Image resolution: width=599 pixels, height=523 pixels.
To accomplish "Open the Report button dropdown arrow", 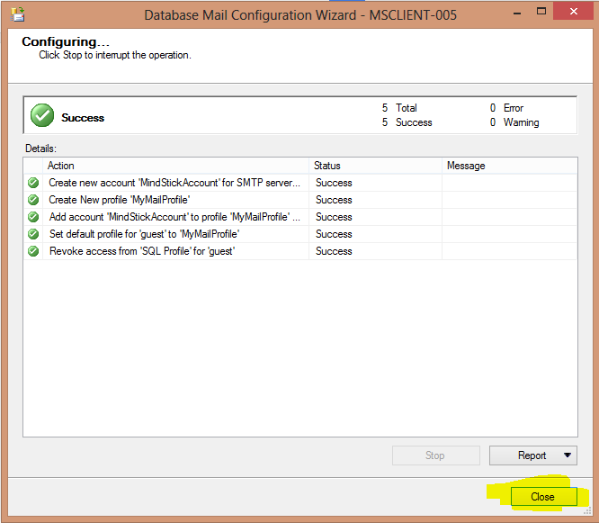I will click(567, 455).
